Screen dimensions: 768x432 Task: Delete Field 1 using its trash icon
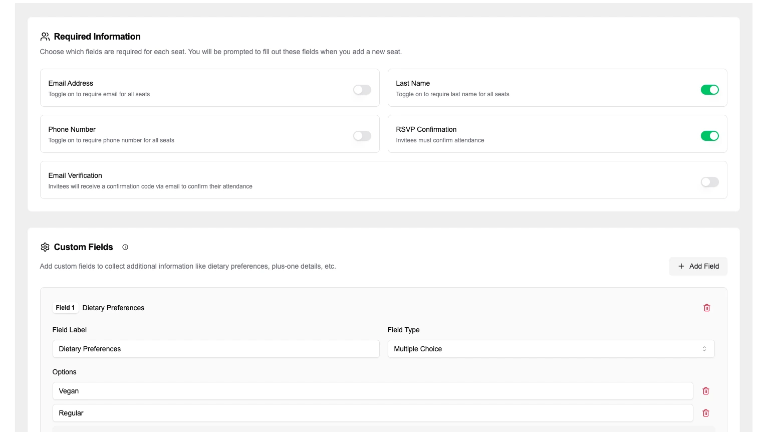pyautogui.click(x=706, y=308)
